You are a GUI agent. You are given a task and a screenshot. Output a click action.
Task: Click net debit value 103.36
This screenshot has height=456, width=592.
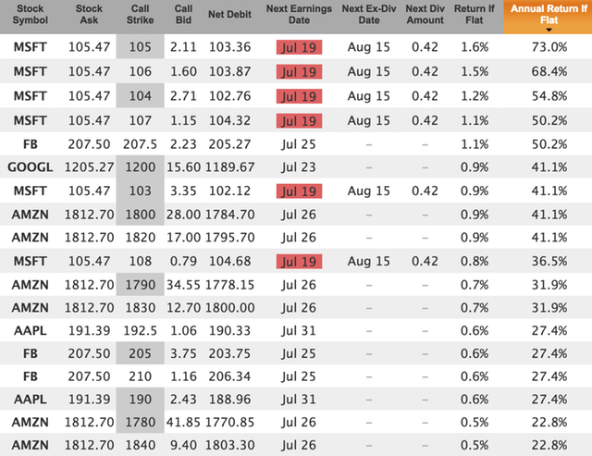pos(230,47)
